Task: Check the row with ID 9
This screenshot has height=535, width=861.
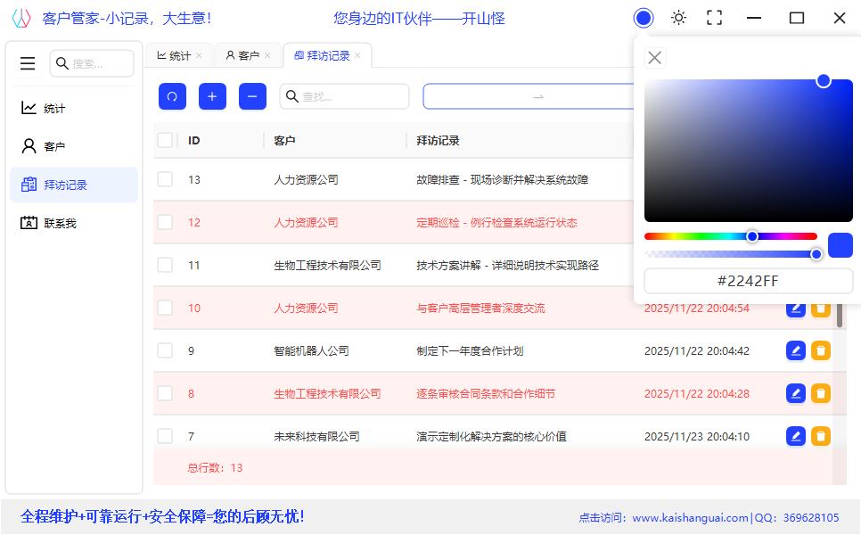Action: coord(165,350)
